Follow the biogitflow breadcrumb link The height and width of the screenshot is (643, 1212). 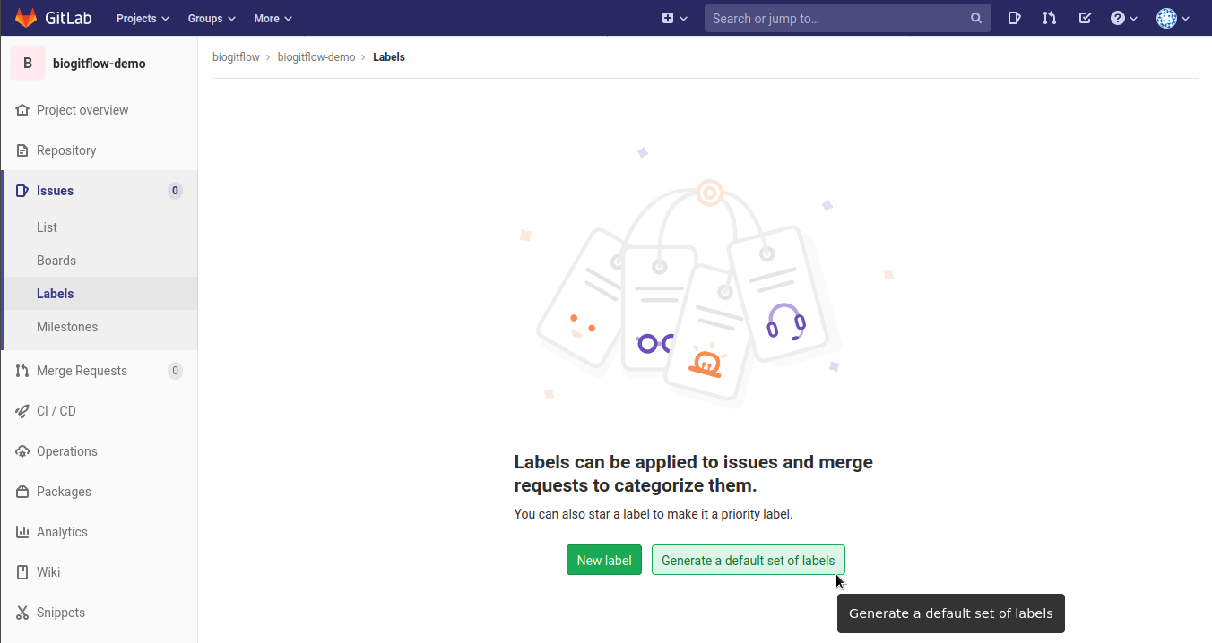click(236, 56)
